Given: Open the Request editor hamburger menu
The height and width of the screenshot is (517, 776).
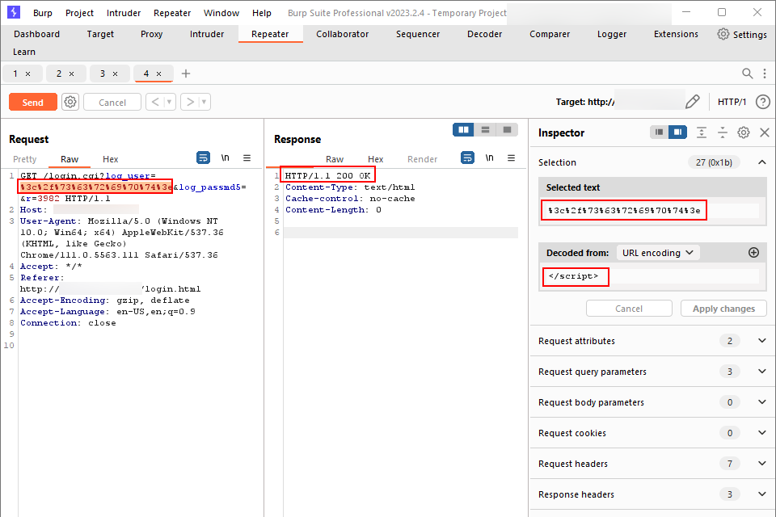Looking at the screenshot, I should pos(247,158).
